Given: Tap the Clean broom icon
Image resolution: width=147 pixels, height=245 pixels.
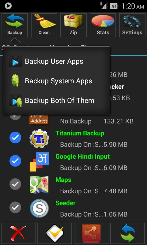Looking at the screenshot, I should [x=44, y=25].
